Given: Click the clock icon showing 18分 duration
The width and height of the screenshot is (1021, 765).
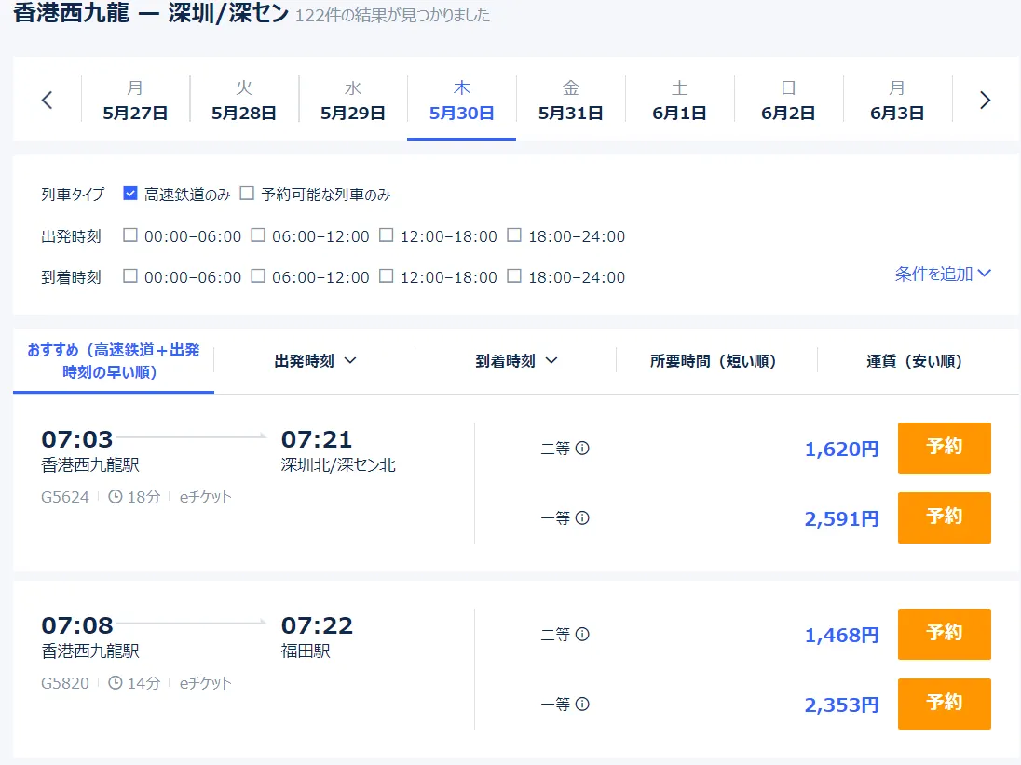Looking at the screenshot, I should (x=116, y=497).
